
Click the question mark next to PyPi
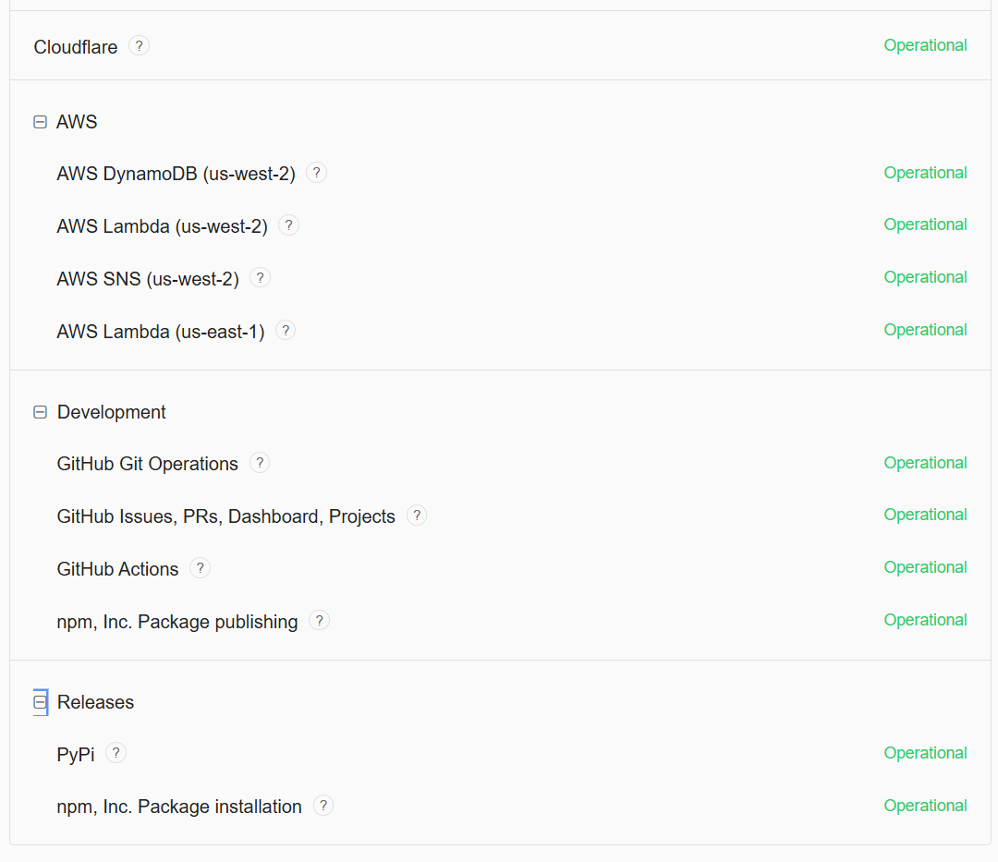pyautogui.click(x=116, y=753)
